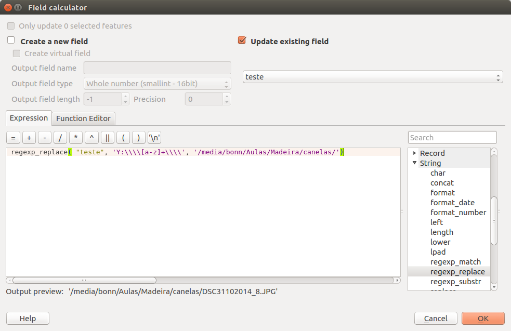Add the division slash operator

coord(60,138)
